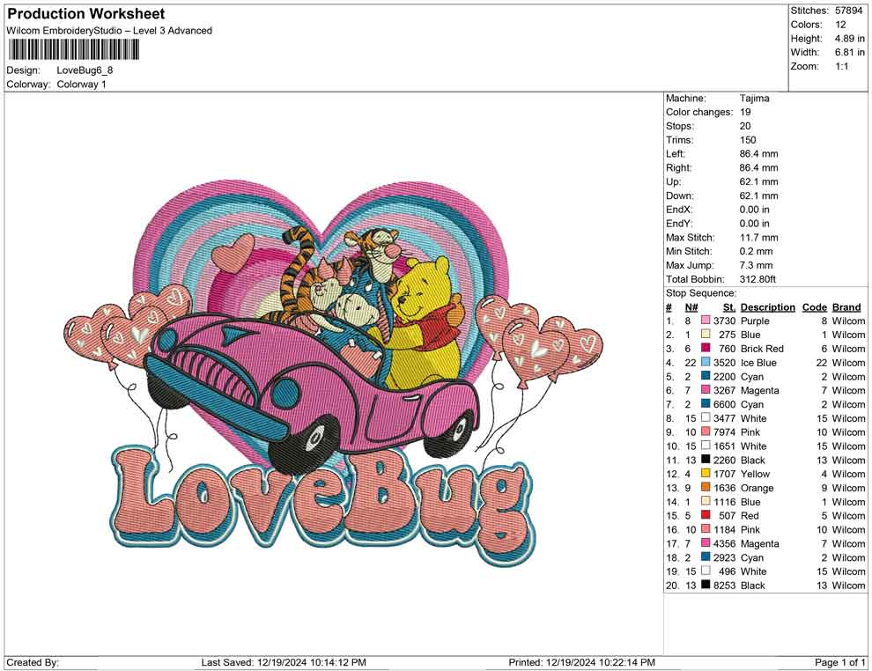Select the Cyan 2200 swatch
Image resolution: width=872 pixels, height=671 pixels.
[x=706, y=376]
